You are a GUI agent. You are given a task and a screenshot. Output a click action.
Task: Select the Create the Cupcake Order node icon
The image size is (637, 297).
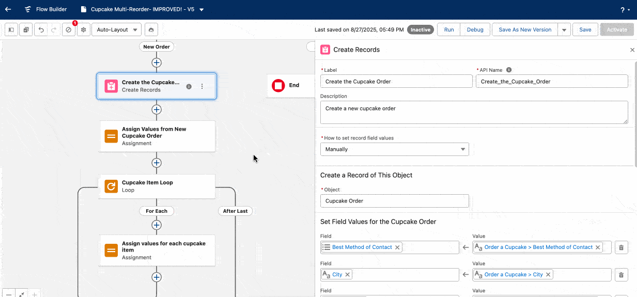(x=111, y=86)
